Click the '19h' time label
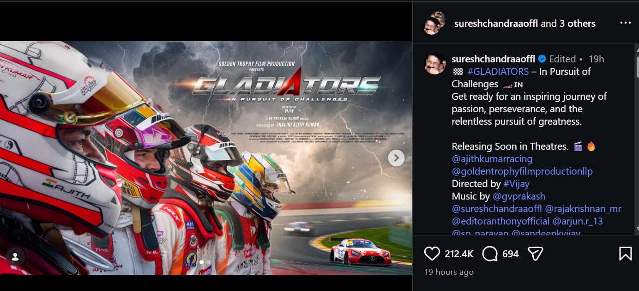The height and width of the screenshot is (291, 639). [597, 59]
